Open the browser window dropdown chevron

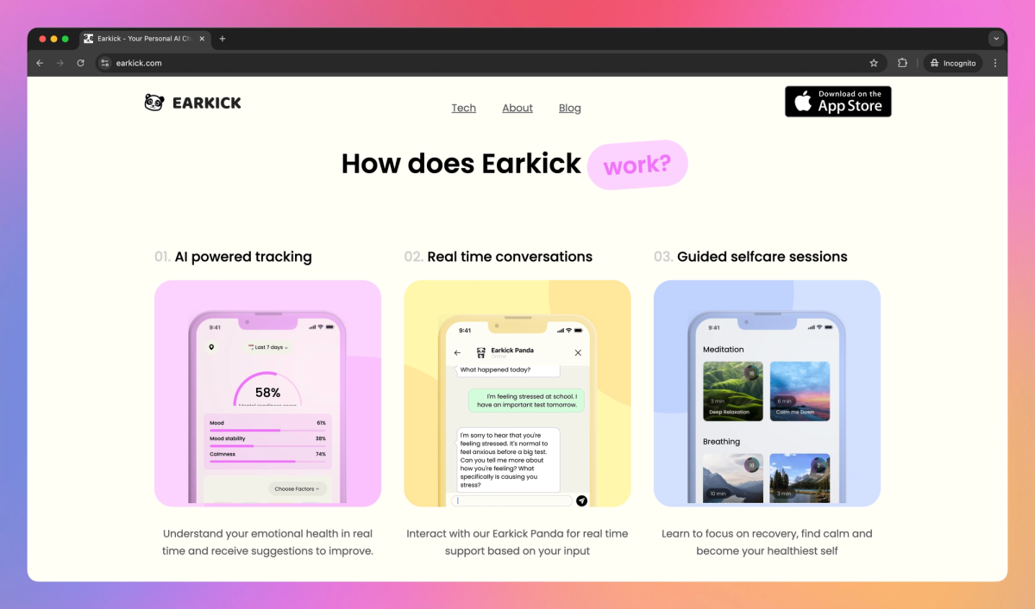pyautogui.click(x=996, y=38)
